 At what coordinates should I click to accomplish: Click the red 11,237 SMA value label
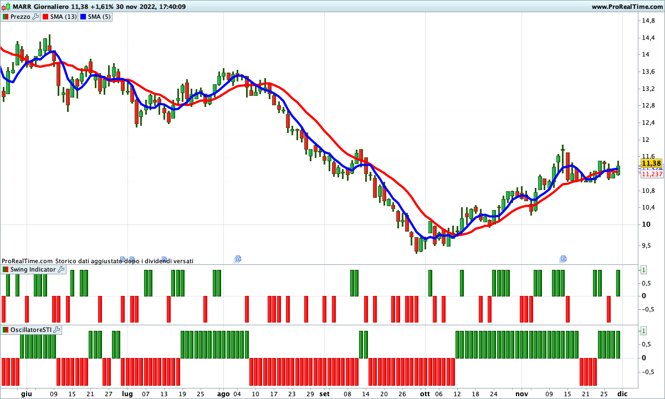coord(652,174)
